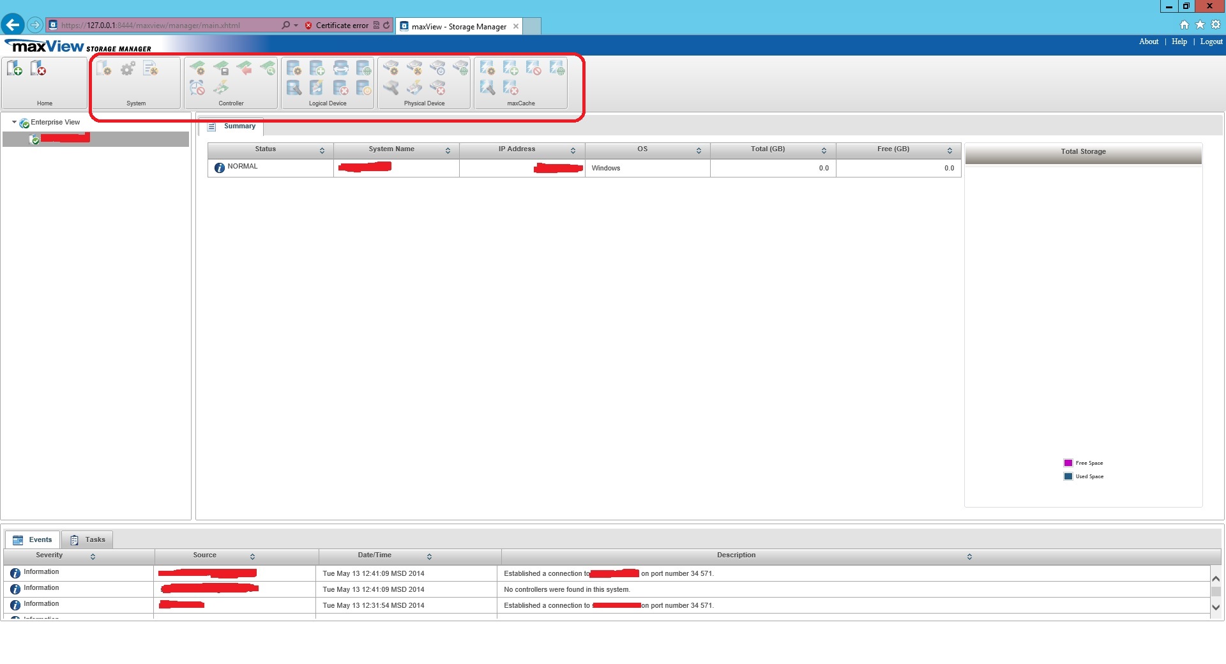Open the Tasks tab
Screen dimensions: 1226x664
pyautogui.click(x=87, y=540)
